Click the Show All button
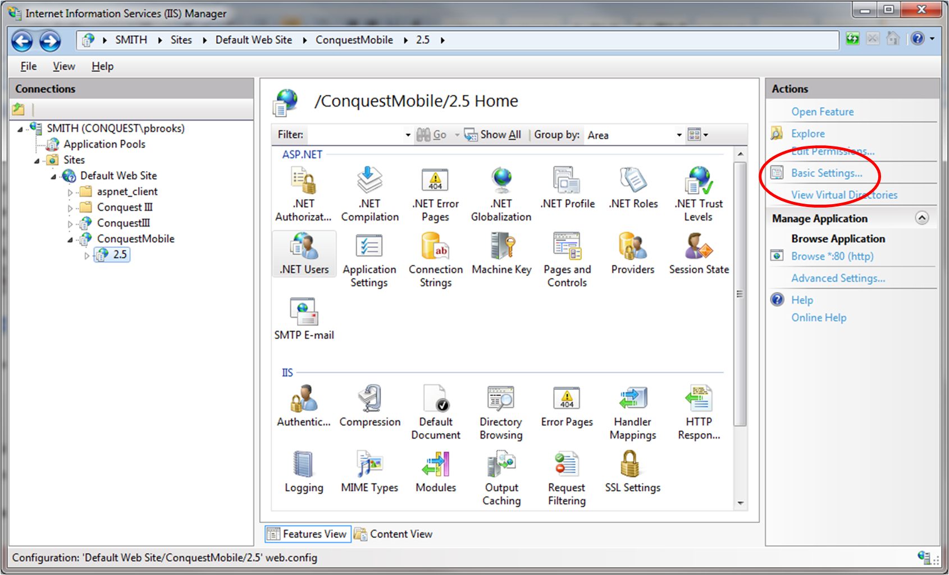The height and width of the screenshot is (575, 949). click(493, 135)
